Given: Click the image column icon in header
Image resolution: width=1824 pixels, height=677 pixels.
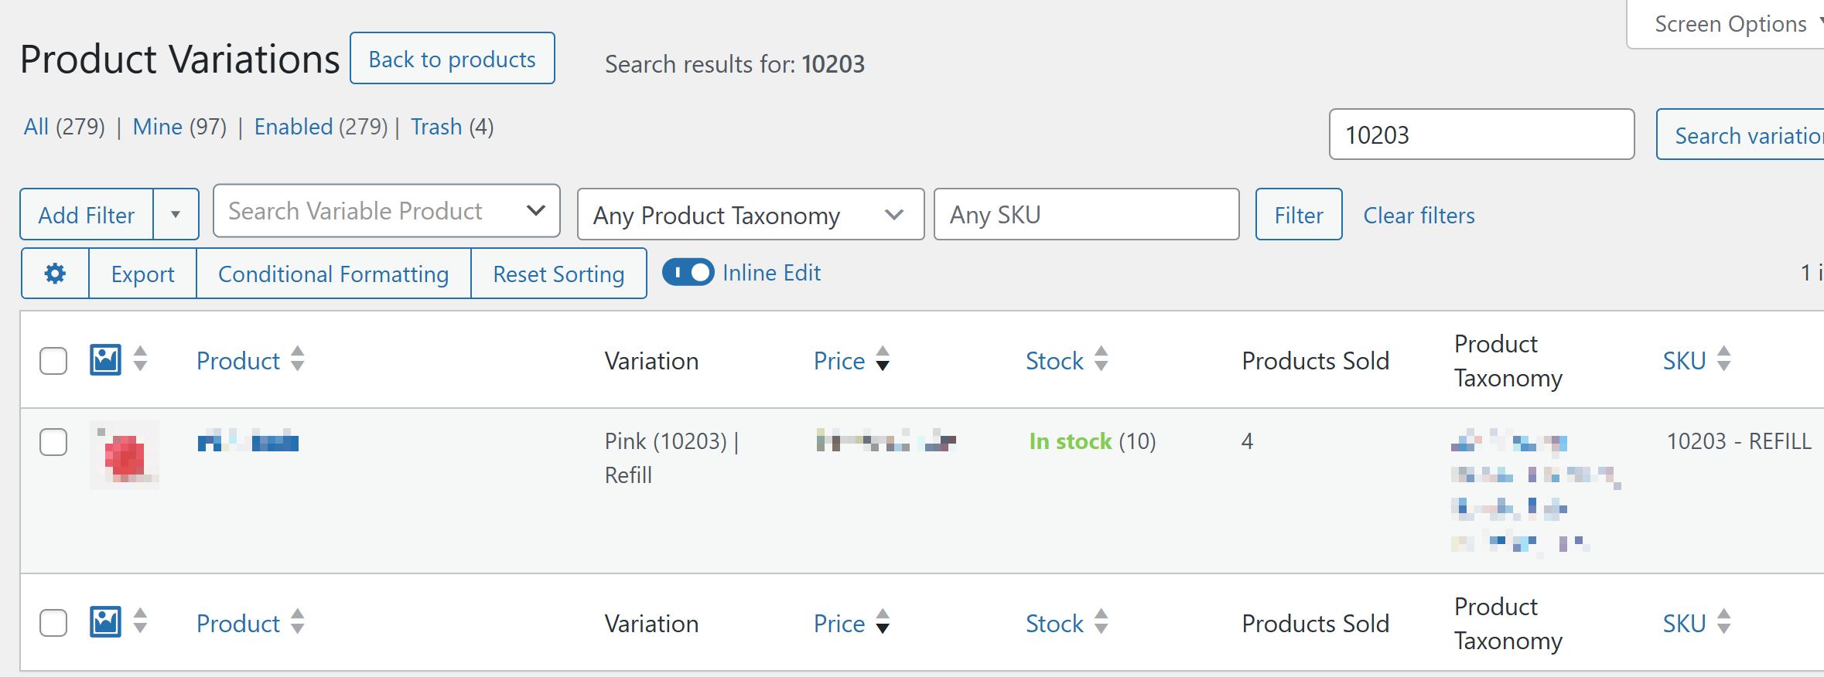Looking at the screenshot, I should point(105,359).
